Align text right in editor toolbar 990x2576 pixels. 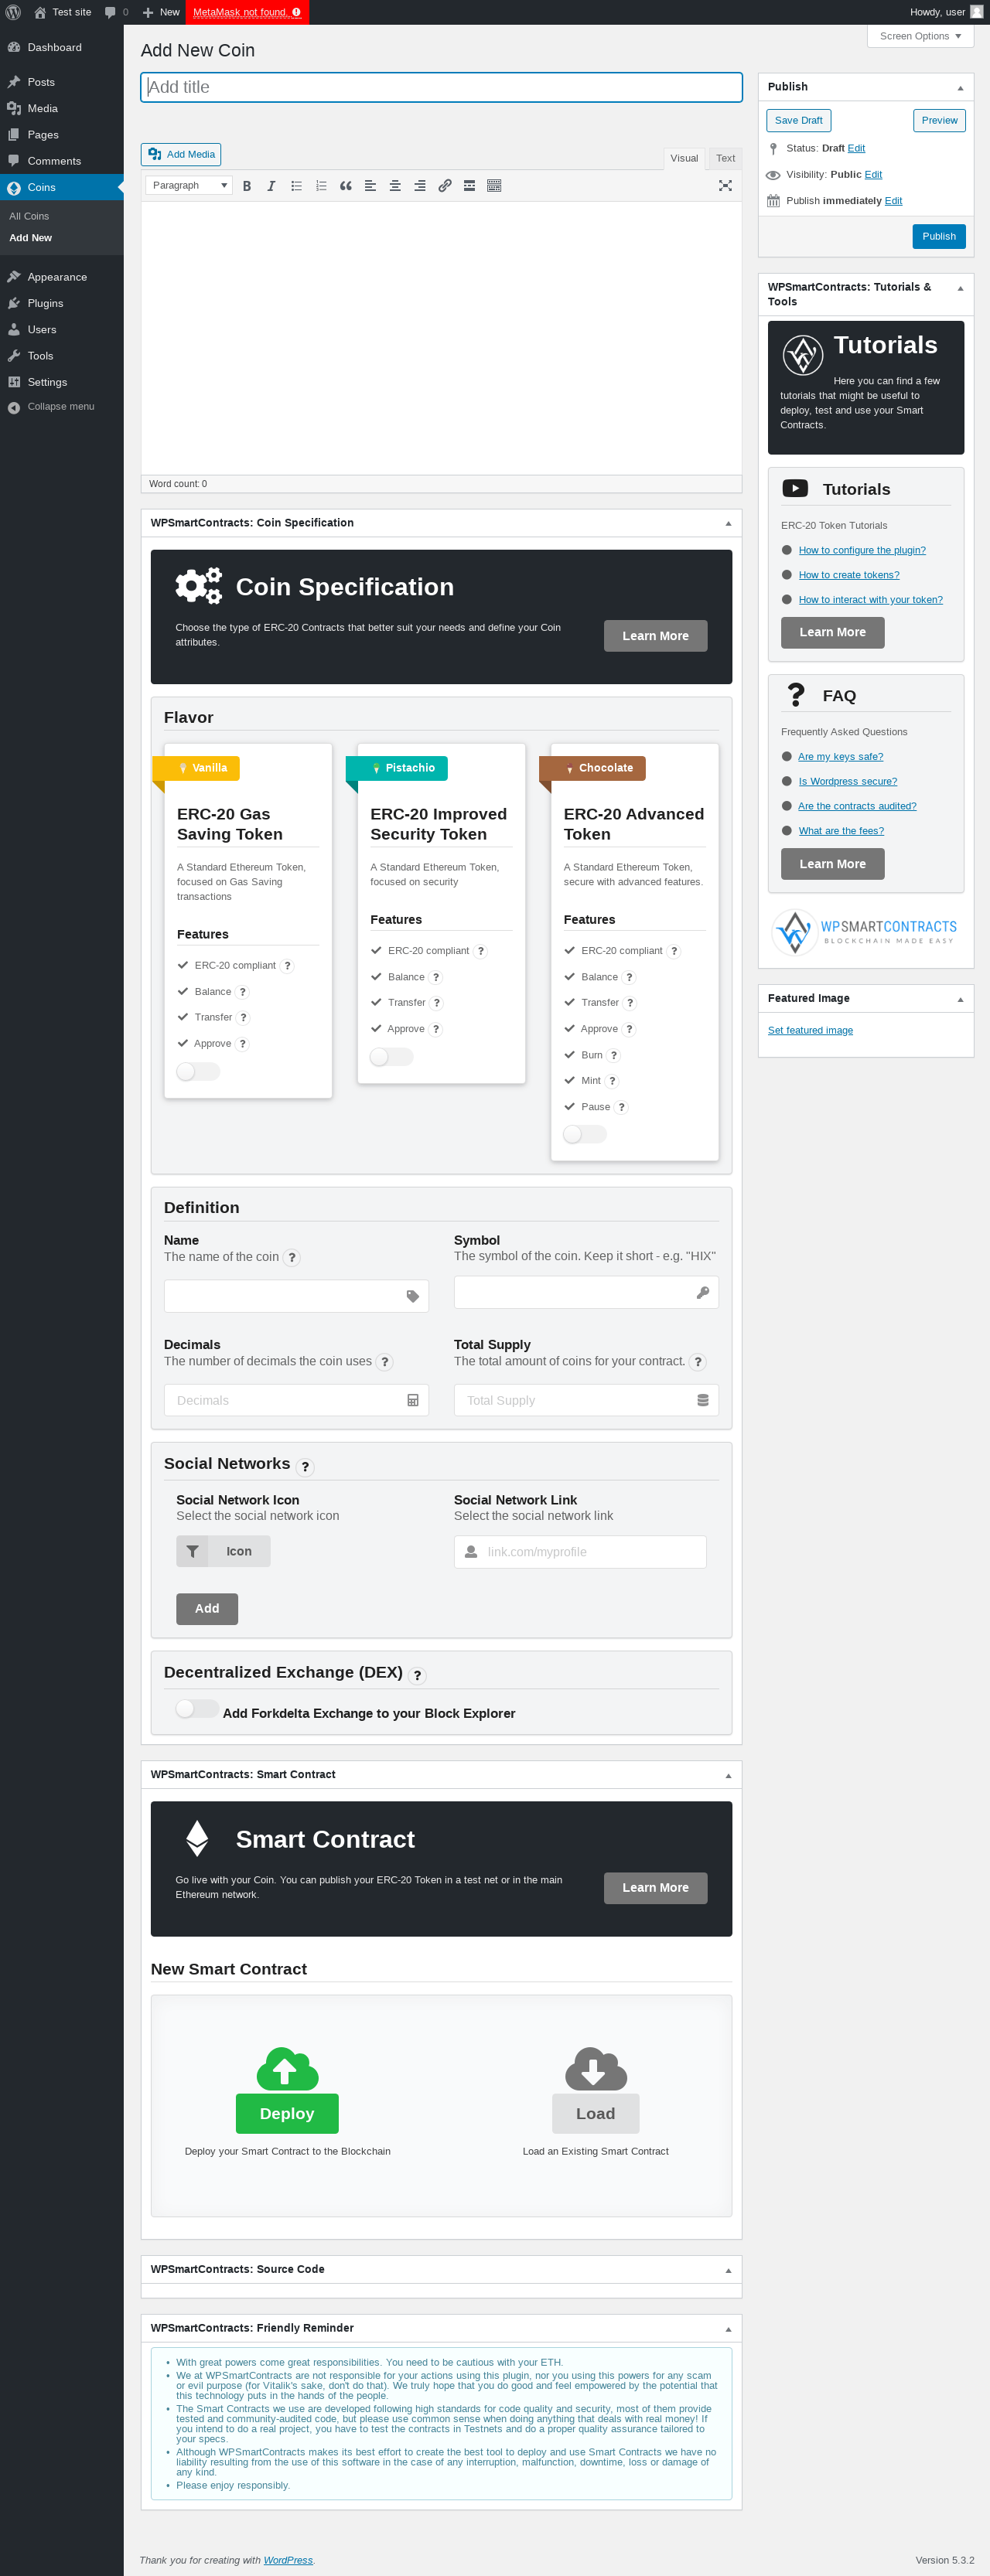coord(420,186)
